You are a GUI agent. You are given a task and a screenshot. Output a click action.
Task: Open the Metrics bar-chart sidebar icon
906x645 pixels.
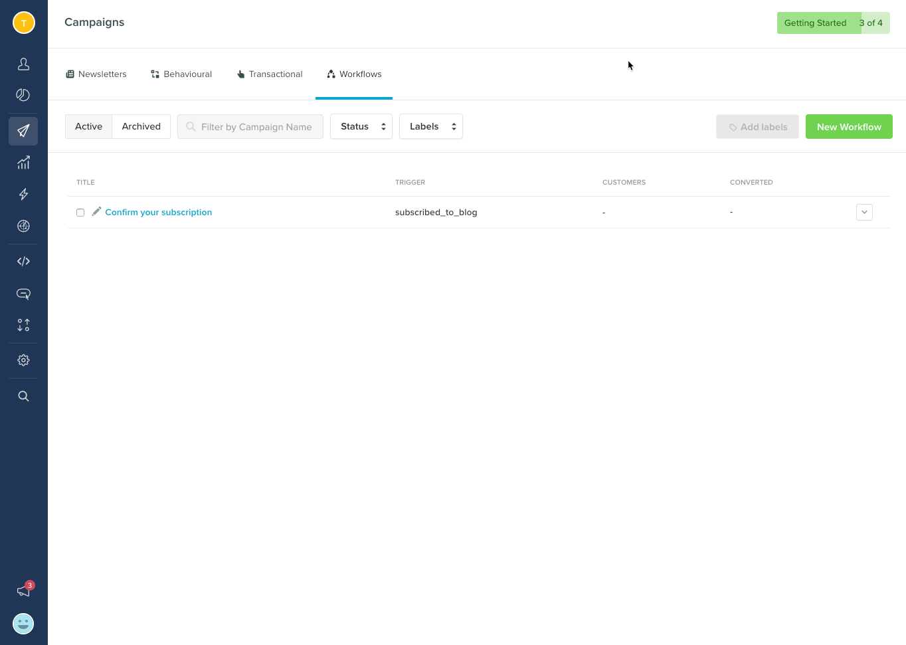[23, 163]
